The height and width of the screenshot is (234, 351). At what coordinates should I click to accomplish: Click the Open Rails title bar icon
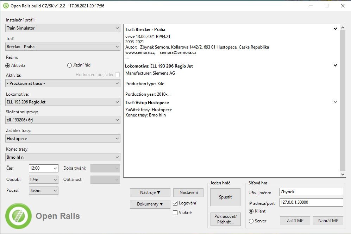[6, 6]
